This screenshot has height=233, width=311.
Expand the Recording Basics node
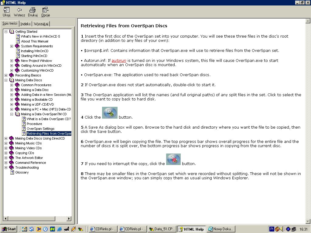tap(6, 75)
